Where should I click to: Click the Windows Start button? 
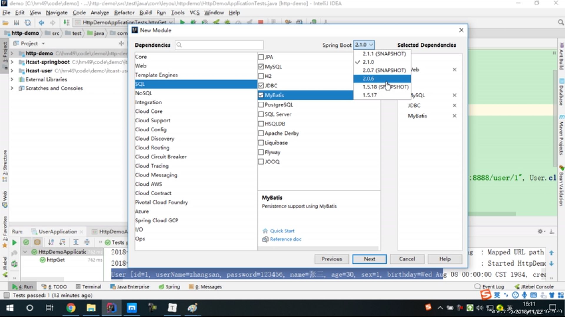[x=10, y=308]
